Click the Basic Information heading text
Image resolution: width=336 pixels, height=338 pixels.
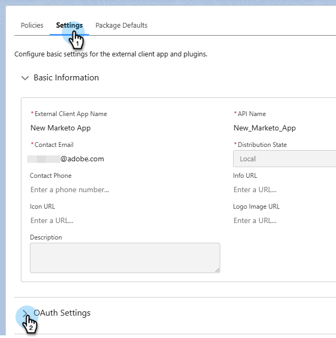(66, 78)
